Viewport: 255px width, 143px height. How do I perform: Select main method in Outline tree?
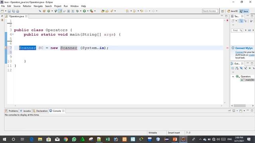tap(247, 80)
